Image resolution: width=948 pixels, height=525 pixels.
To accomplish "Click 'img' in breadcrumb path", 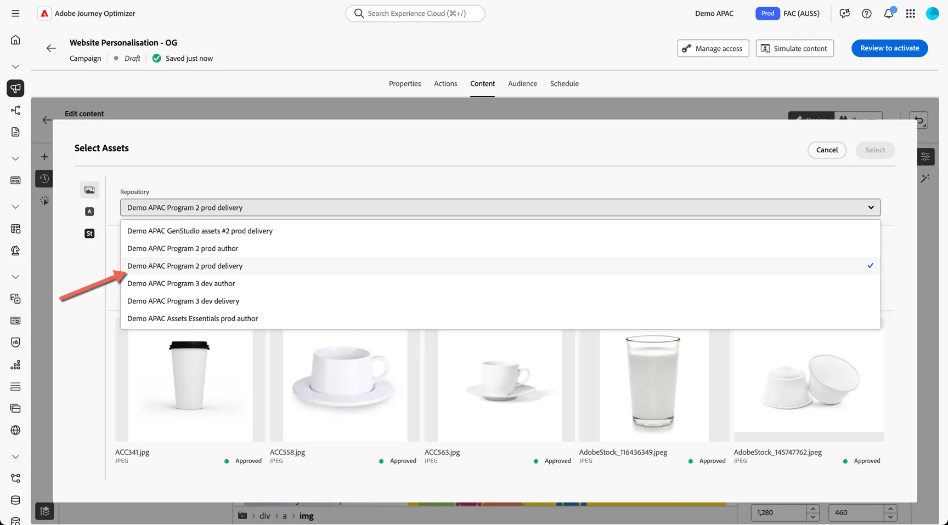I will (x=306, y=516).
